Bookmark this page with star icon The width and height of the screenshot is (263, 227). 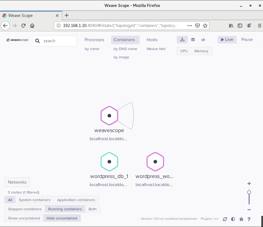tap(205, 26)
